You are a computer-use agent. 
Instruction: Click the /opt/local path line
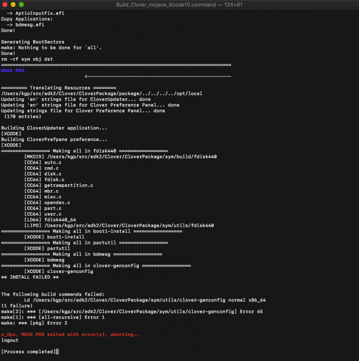point(102,94)
